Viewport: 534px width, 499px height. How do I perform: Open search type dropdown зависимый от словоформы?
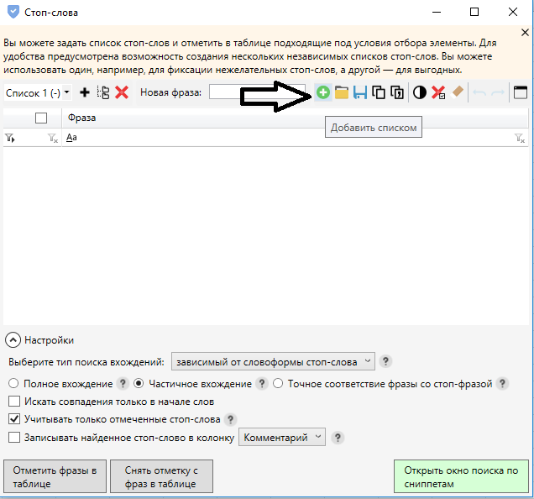[x=273, y=361]
